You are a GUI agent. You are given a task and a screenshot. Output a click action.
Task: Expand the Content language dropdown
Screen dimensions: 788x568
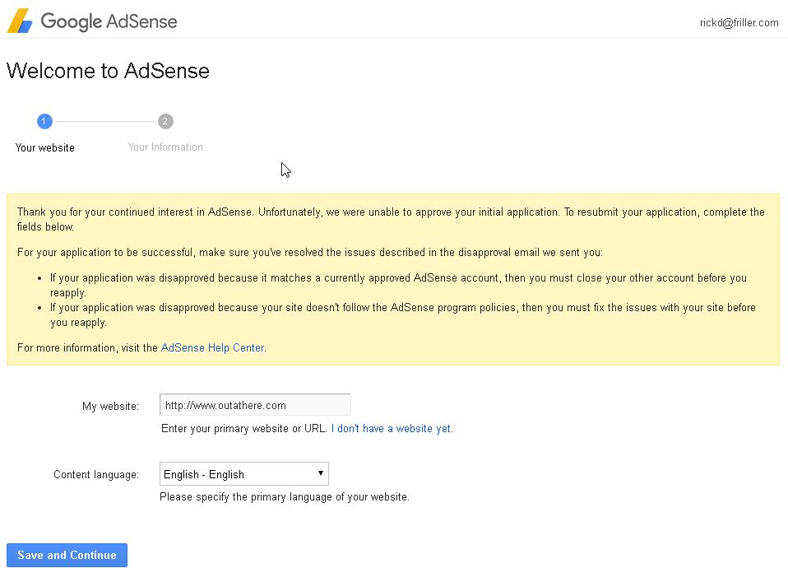(243, 474)
